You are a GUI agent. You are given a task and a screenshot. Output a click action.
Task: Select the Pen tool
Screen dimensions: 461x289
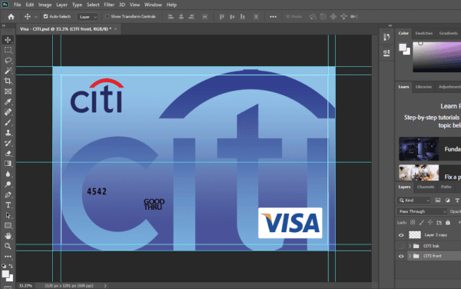[x=8, y=194]
